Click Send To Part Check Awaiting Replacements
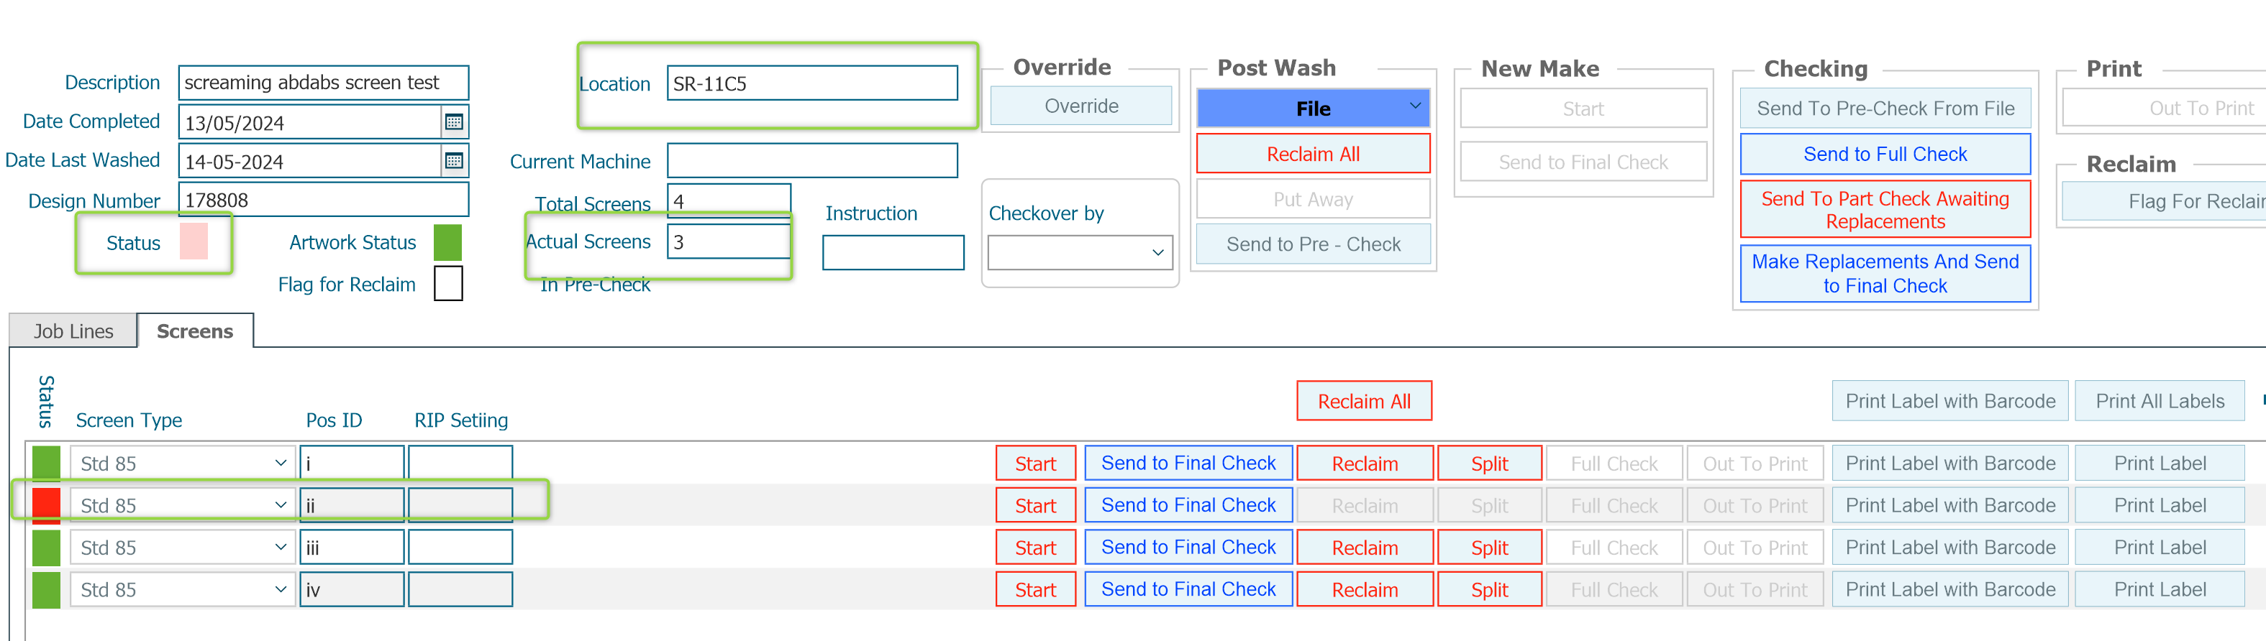2266x641 pixels. (x=1885, y=210)
